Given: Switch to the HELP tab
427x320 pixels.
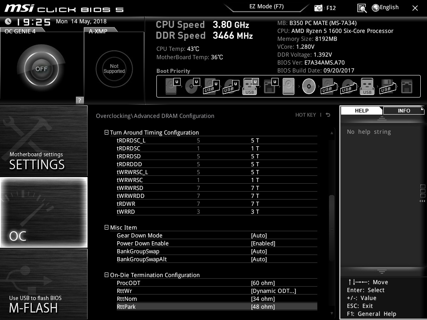Looking at the screenshot, I should [x=362, y=110].
